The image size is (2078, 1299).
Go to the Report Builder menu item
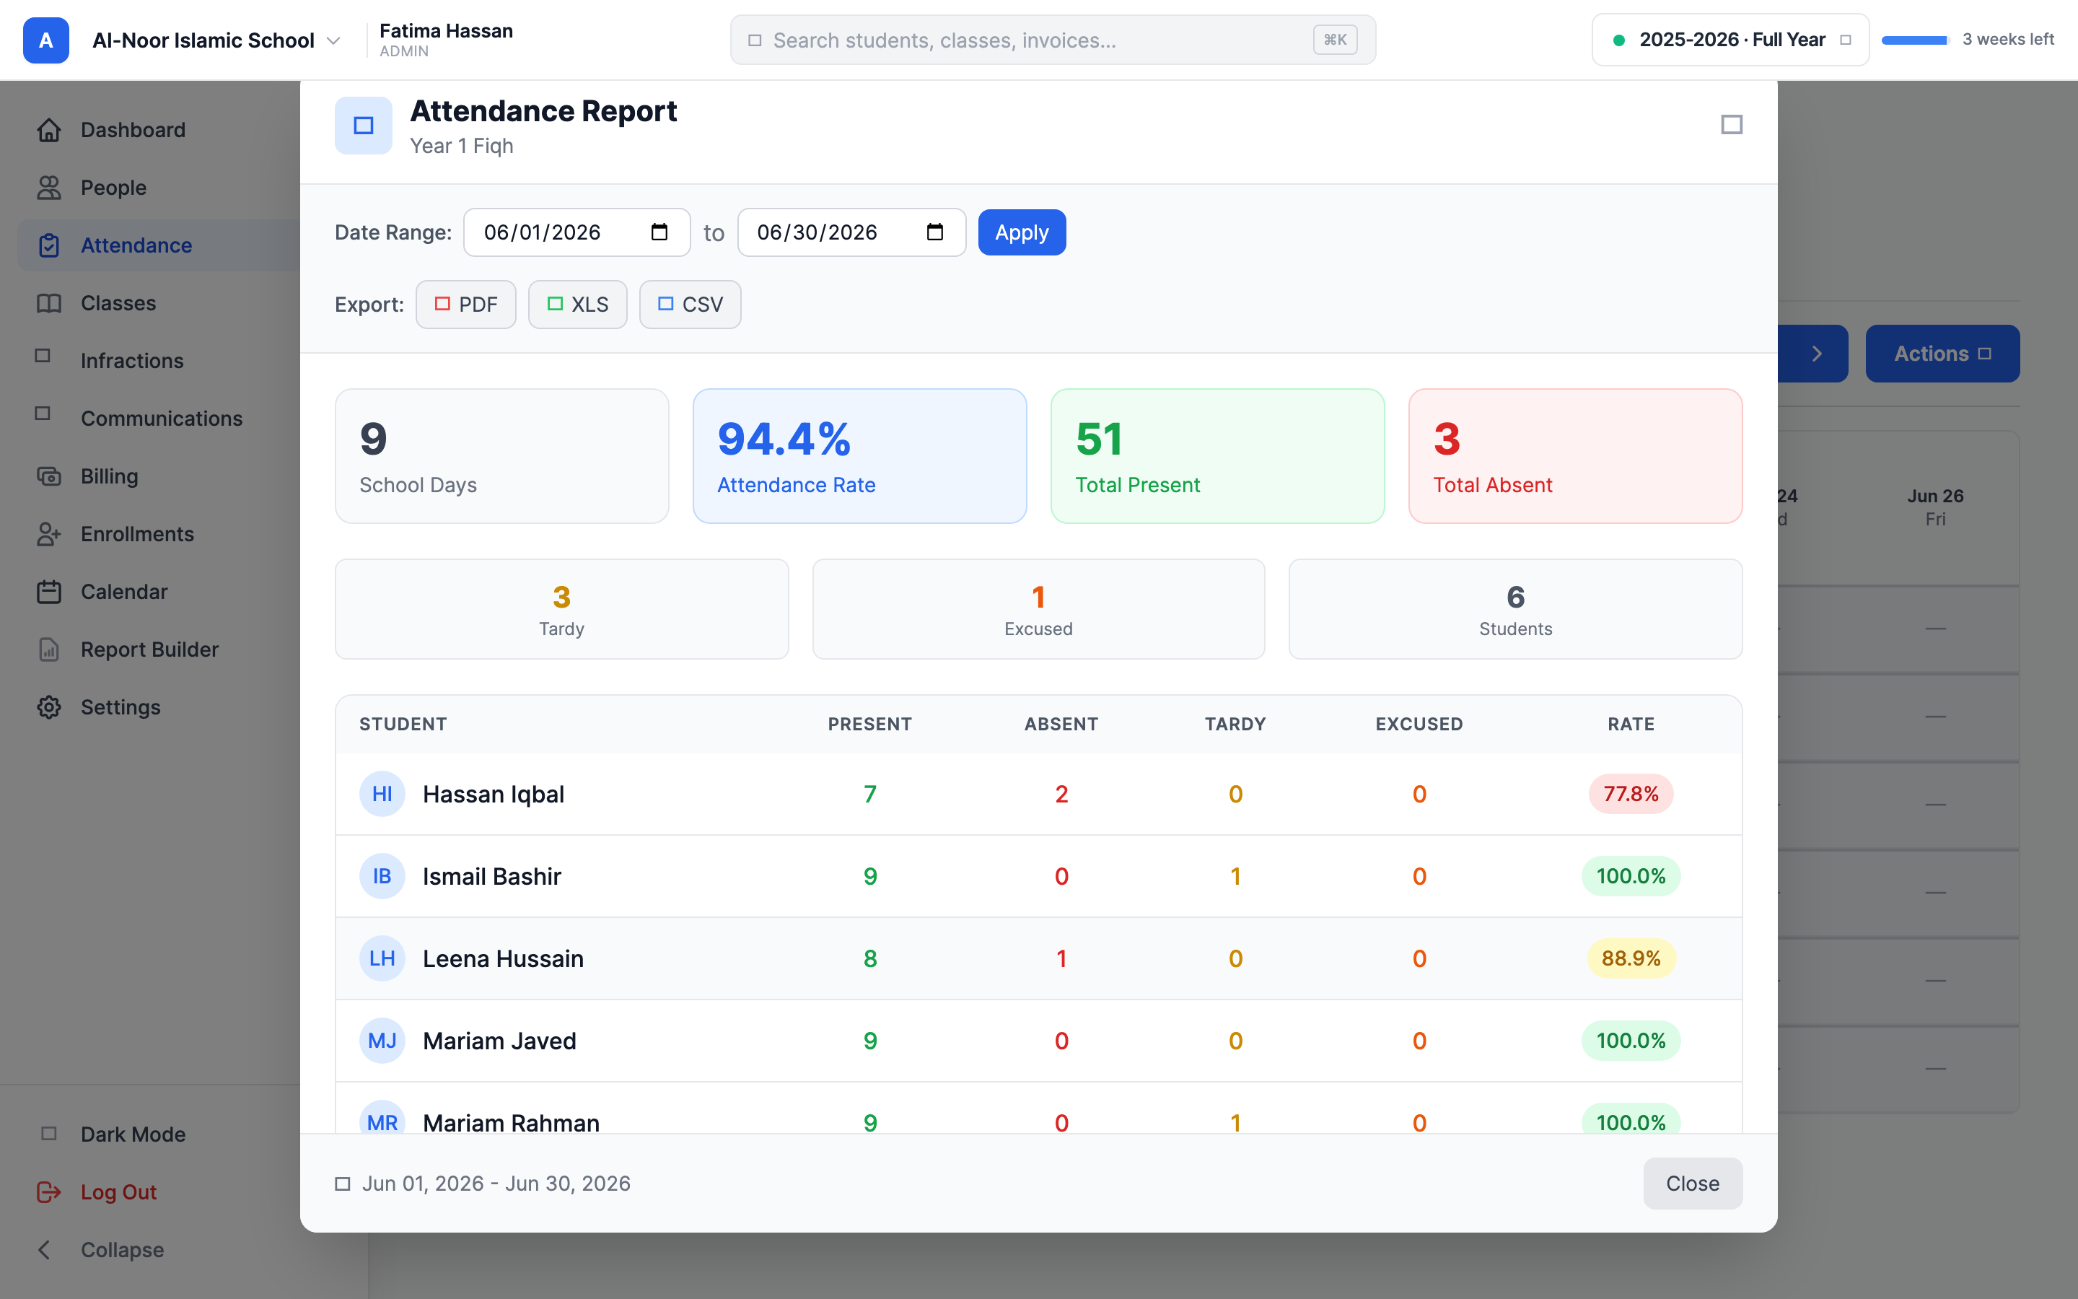click(149, 649)
